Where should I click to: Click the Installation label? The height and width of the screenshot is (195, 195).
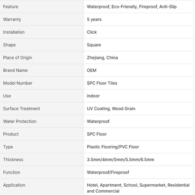point(14,32)
